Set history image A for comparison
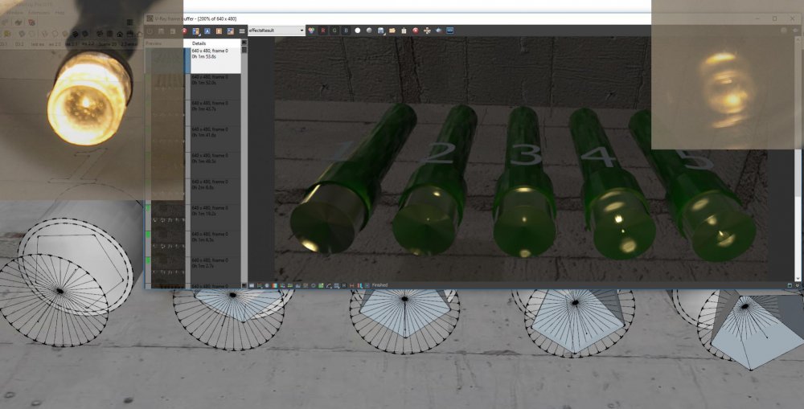Viewport: 804px width, 409px height. click(207, 31)
